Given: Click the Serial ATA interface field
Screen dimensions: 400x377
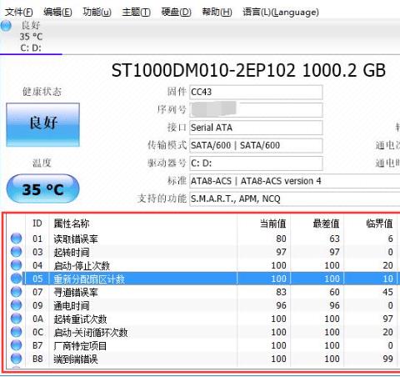Looking at the screenshot, I should 256,128.
